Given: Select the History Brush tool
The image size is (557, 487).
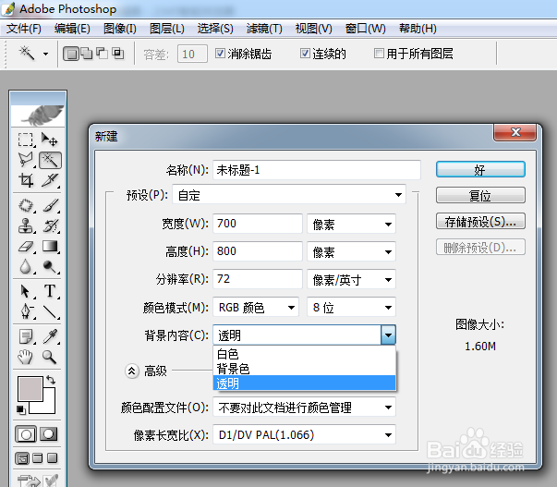Looking at the screenshot, I should click(50, 225).
